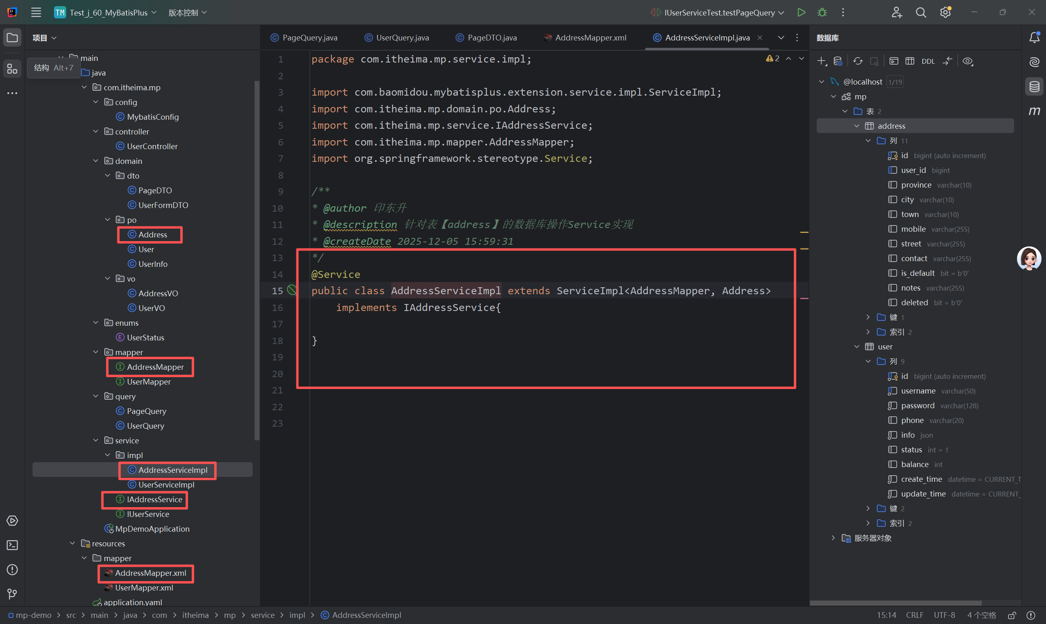Toggle the Database tool window button
Image resolution: width=1046 pixels, height=624 pixels.
[x=1034, y=87]
